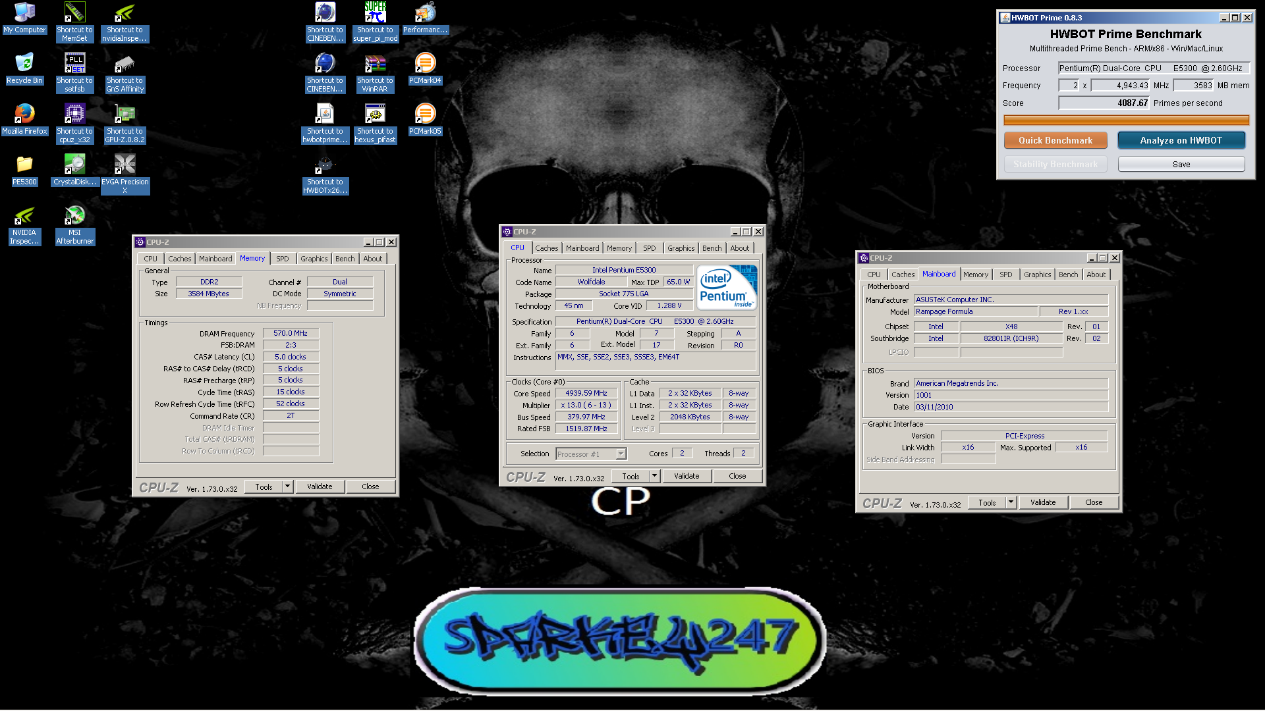Open Shortcut to setfsb icon

[74, 72]
